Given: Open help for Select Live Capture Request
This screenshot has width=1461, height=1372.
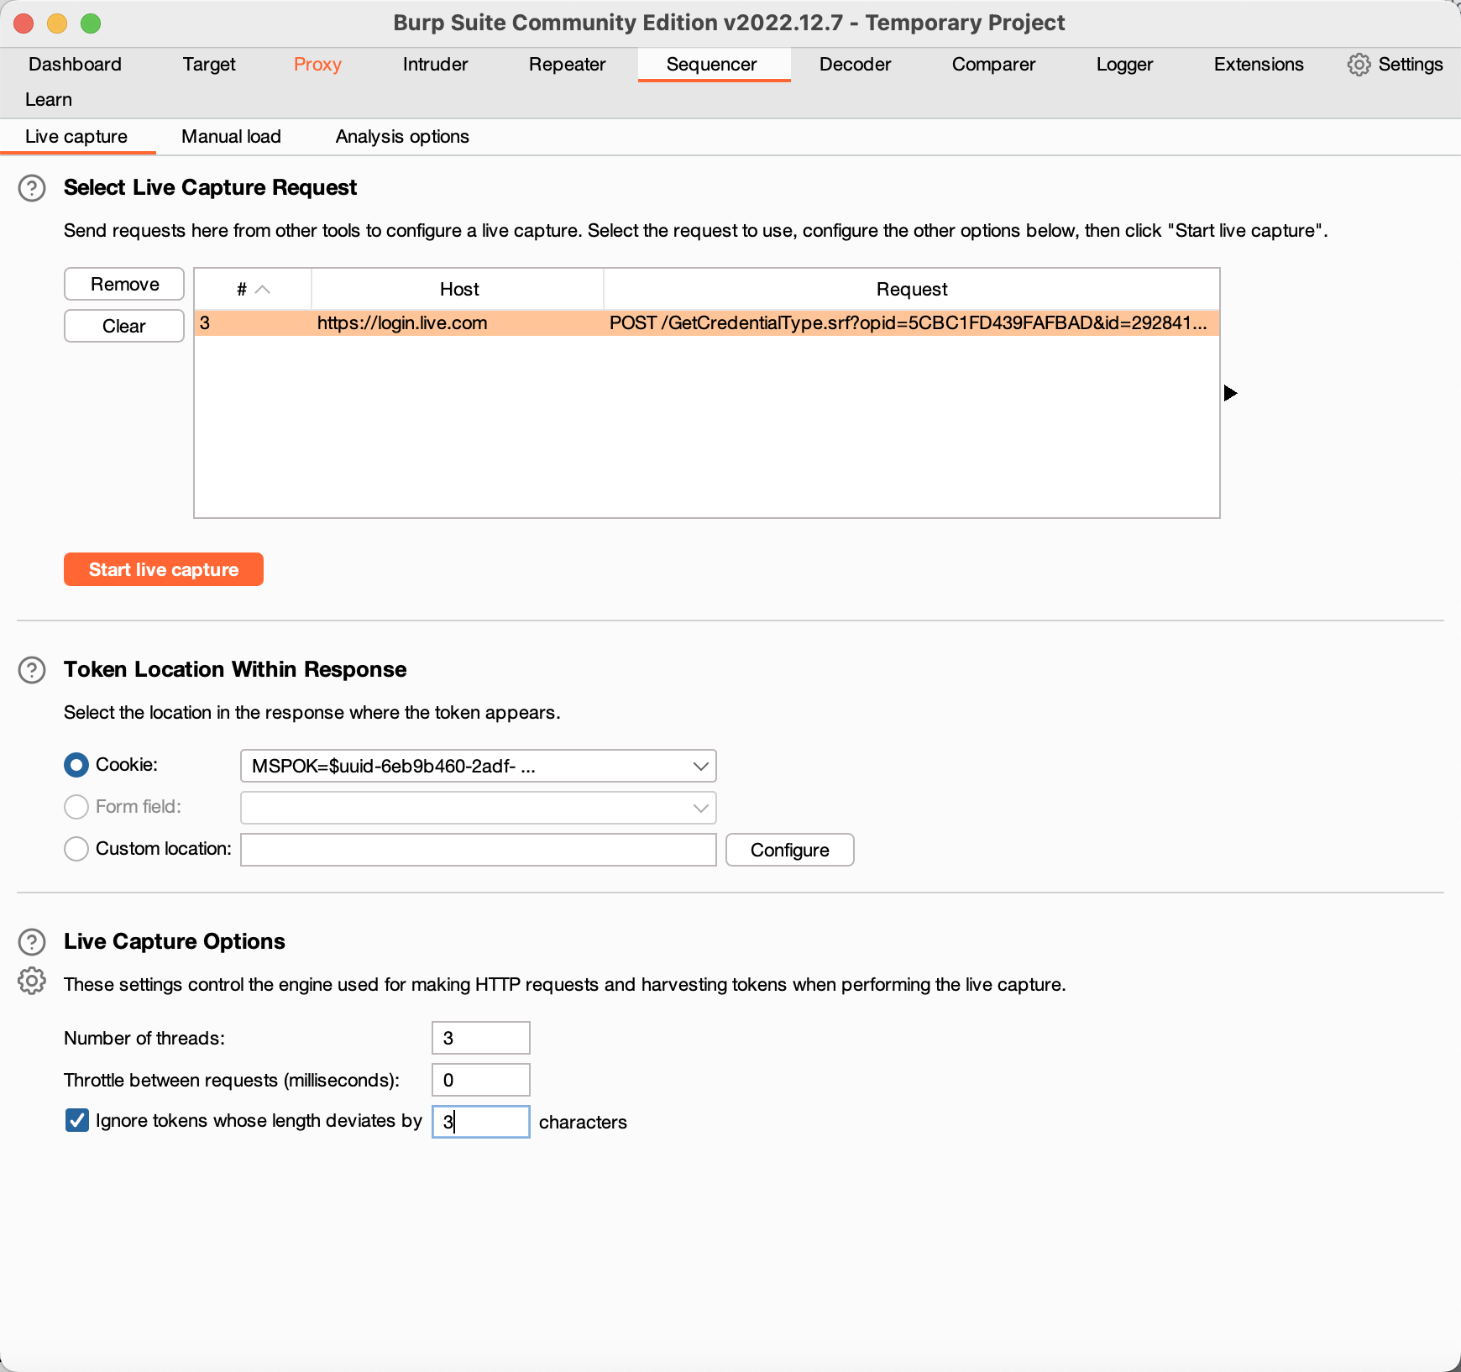Looking at the screenshot, I should pos(32,188).
